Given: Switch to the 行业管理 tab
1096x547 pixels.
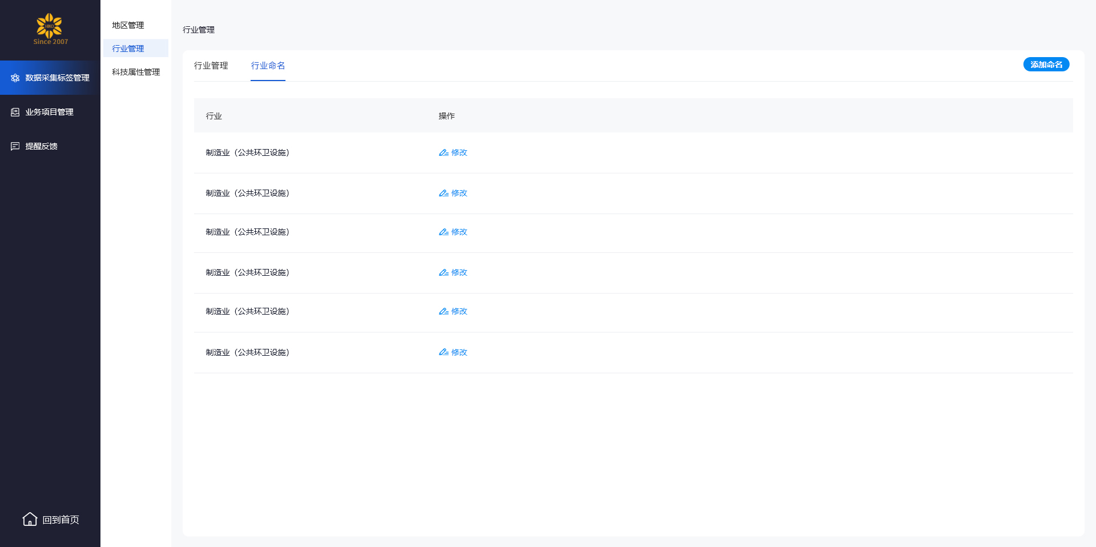Looking at the screenshot, I should pos(211,66).
